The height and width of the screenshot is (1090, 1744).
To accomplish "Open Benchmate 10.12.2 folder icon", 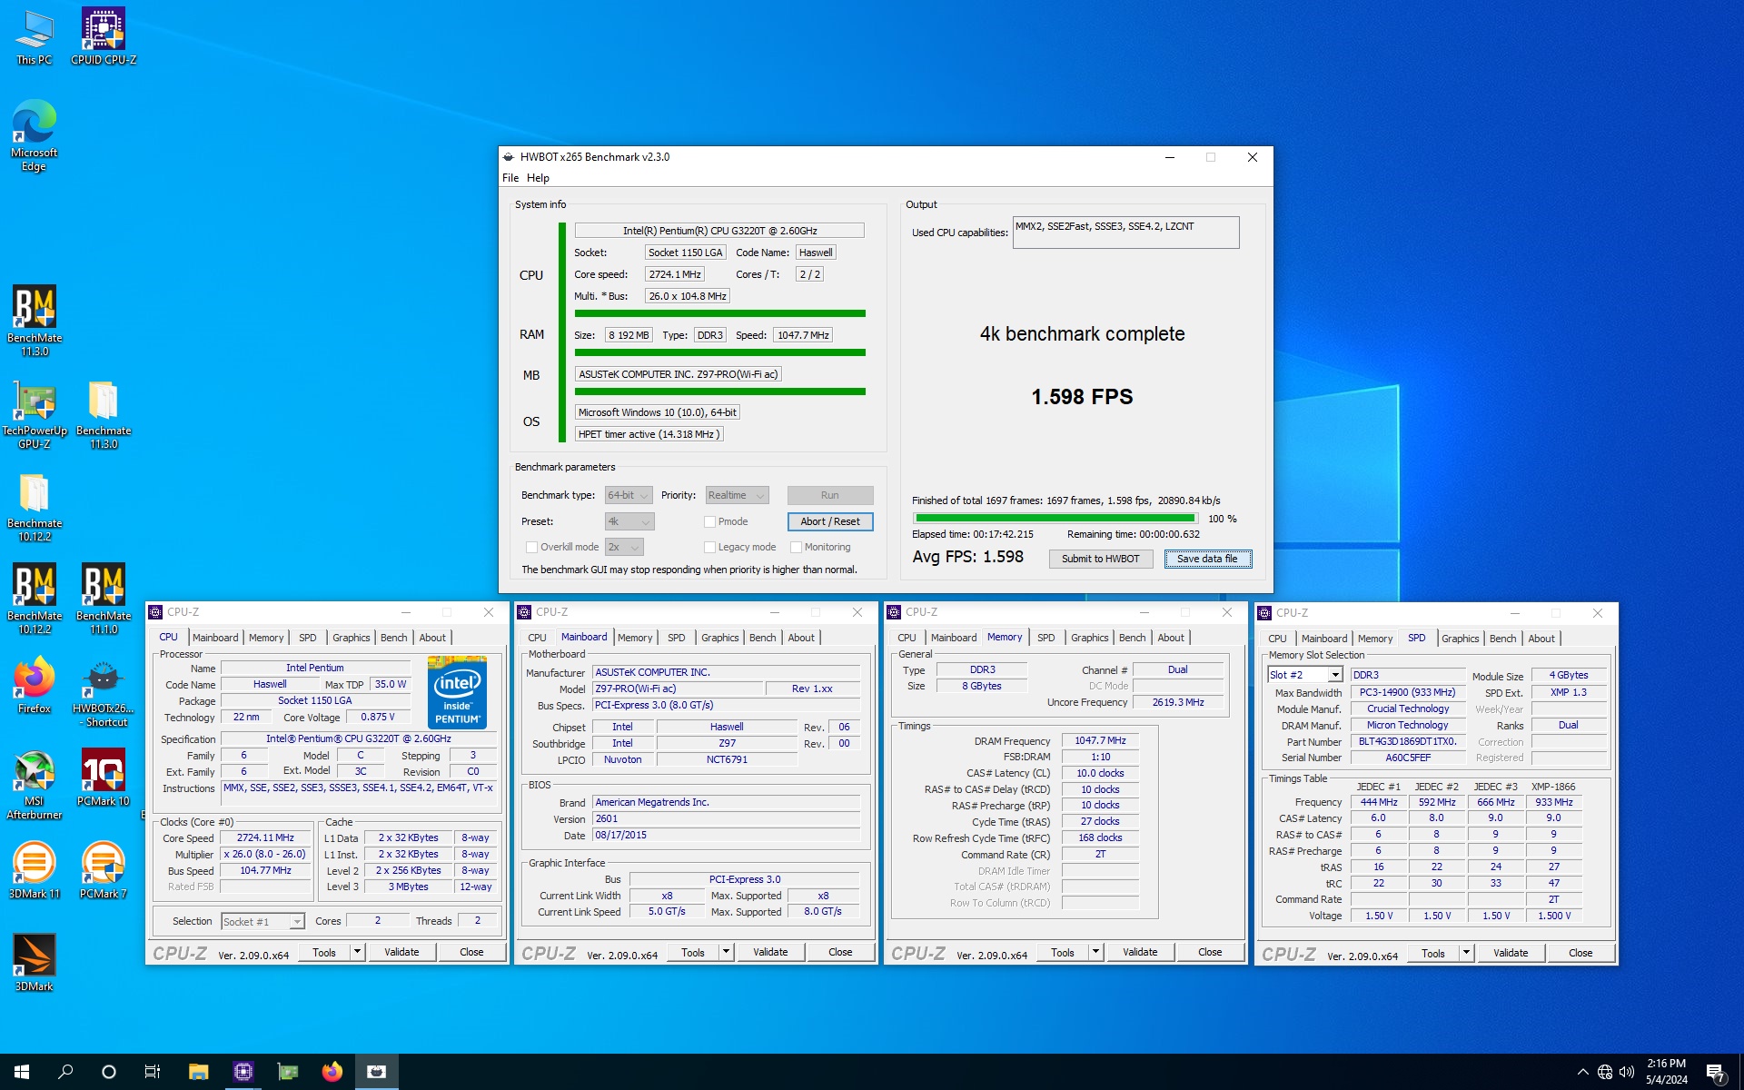I will point(35,506).
